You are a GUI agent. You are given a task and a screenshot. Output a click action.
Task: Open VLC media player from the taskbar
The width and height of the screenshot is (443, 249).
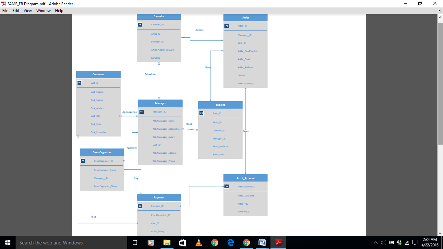click(198, 243)
